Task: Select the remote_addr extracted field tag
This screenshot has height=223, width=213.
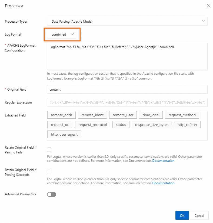Action: (61, 115)
